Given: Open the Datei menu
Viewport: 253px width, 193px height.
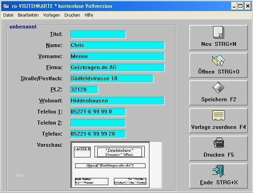Looking at the screenshot, I should [8, 15].
